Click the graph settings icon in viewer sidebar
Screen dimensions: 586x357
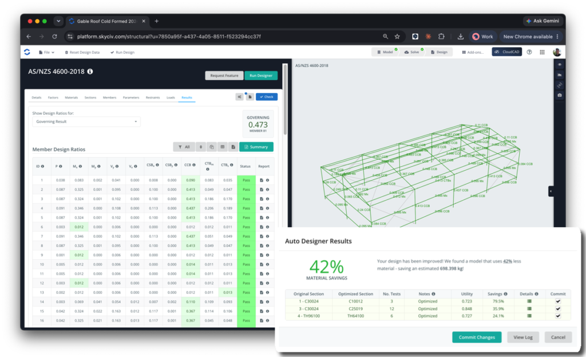coord(560,75)
